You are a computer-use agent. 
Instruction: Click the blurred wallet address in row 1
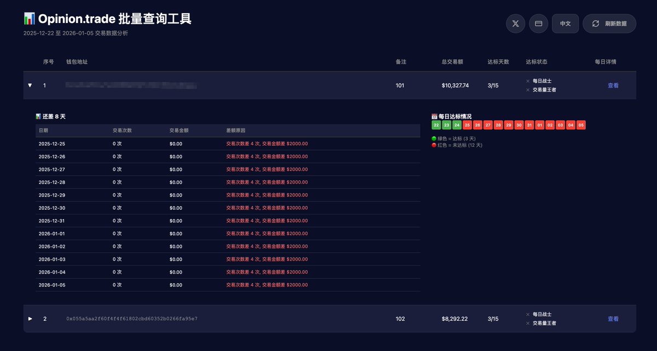click(x=131, y=85)
